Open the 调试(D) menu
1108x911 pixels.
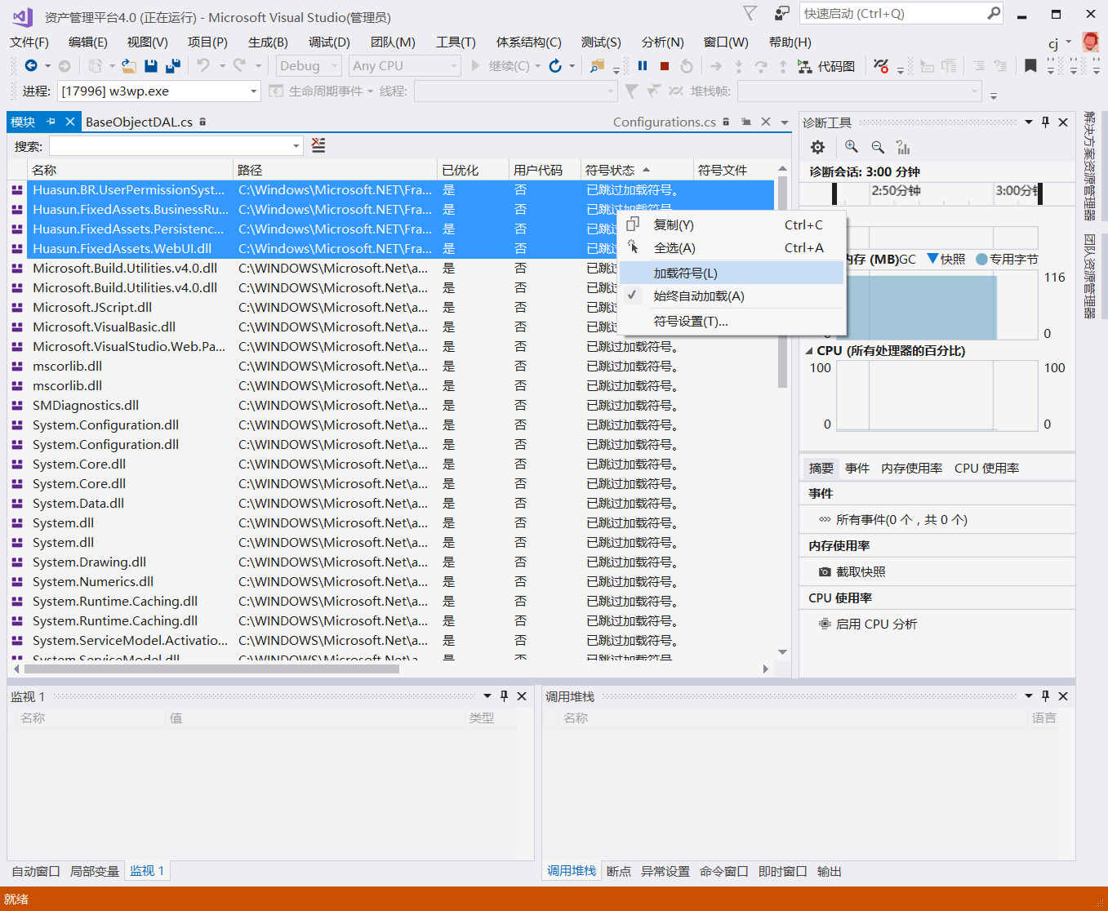(329, 42)
